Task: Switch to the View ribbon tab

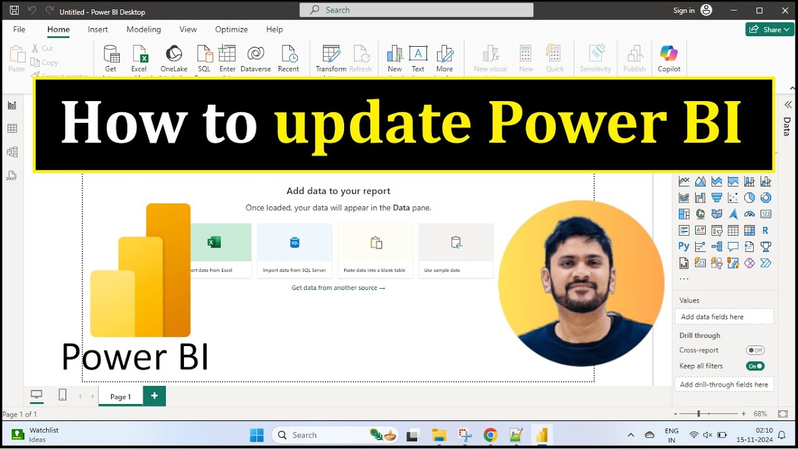Action: click(x=188, y=29)
